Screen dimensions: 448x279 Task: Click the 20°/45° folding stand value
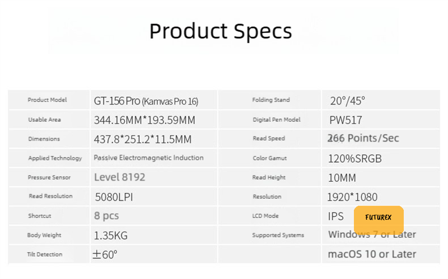click(x=347, y=101)
